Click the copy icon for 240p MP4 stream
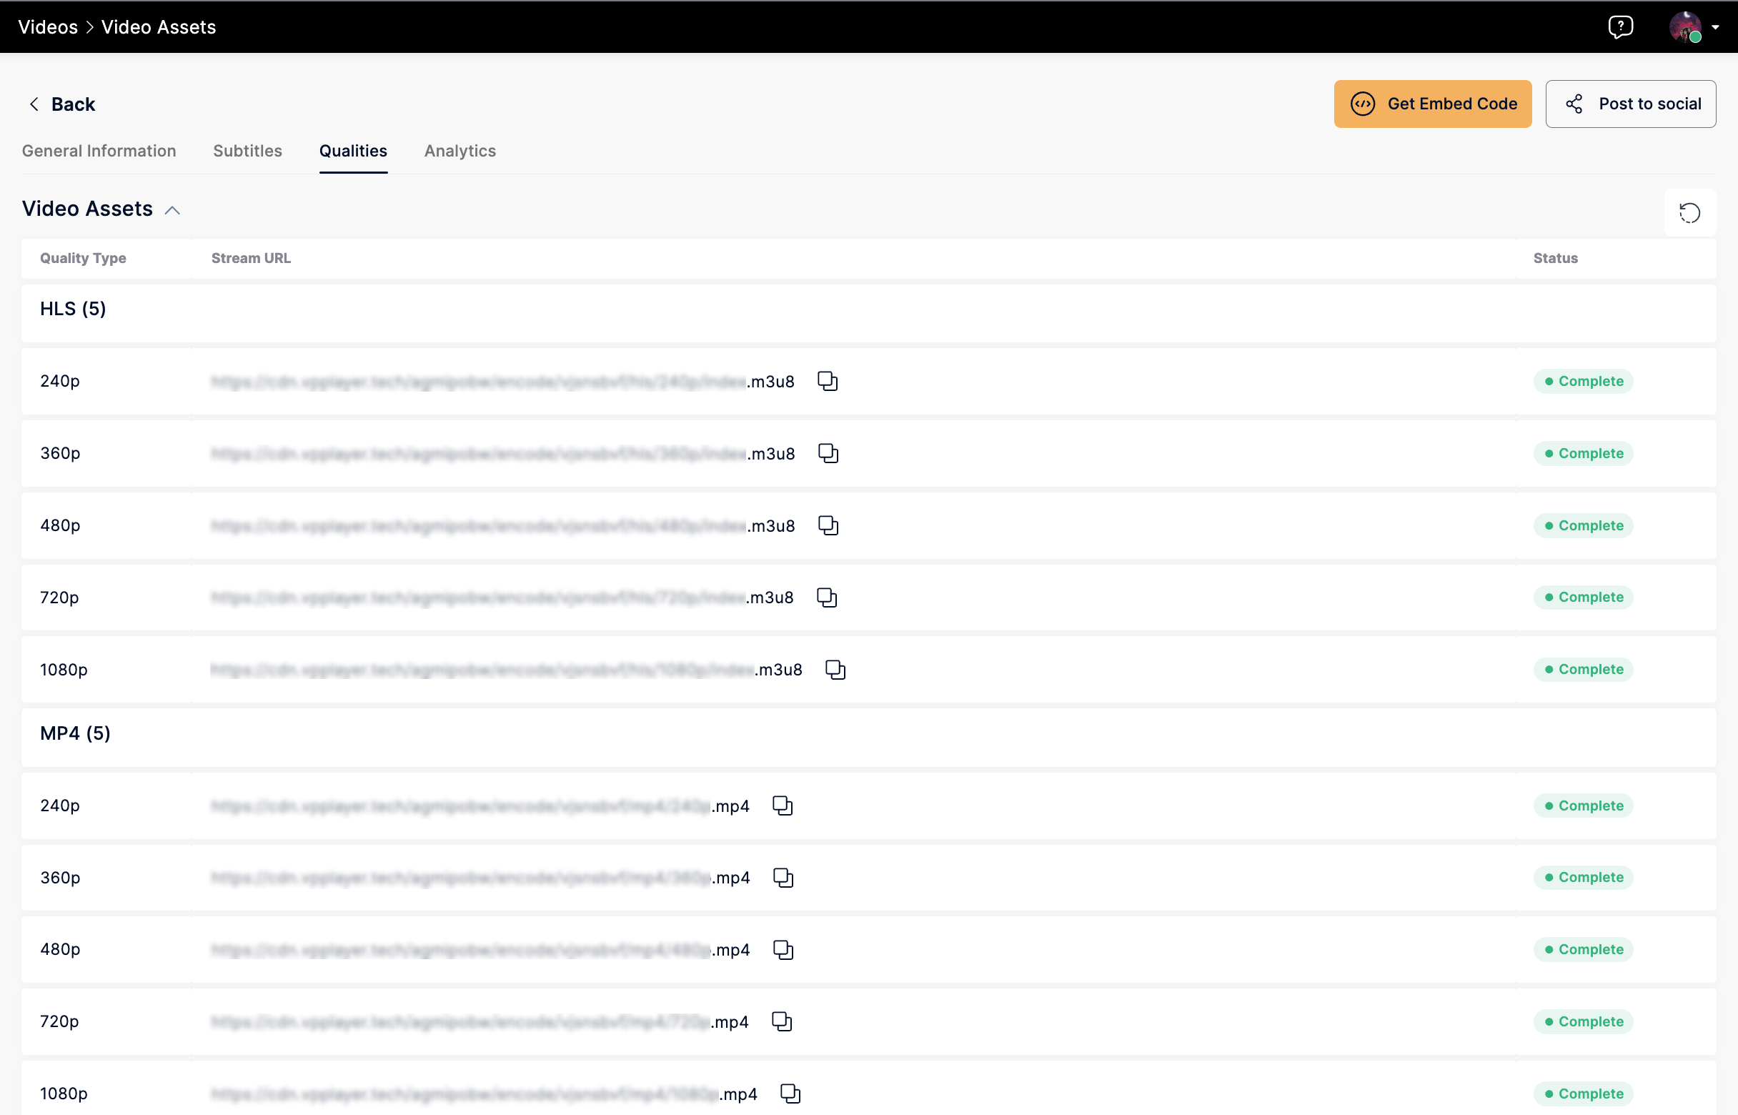 click(x=780, y=805)
